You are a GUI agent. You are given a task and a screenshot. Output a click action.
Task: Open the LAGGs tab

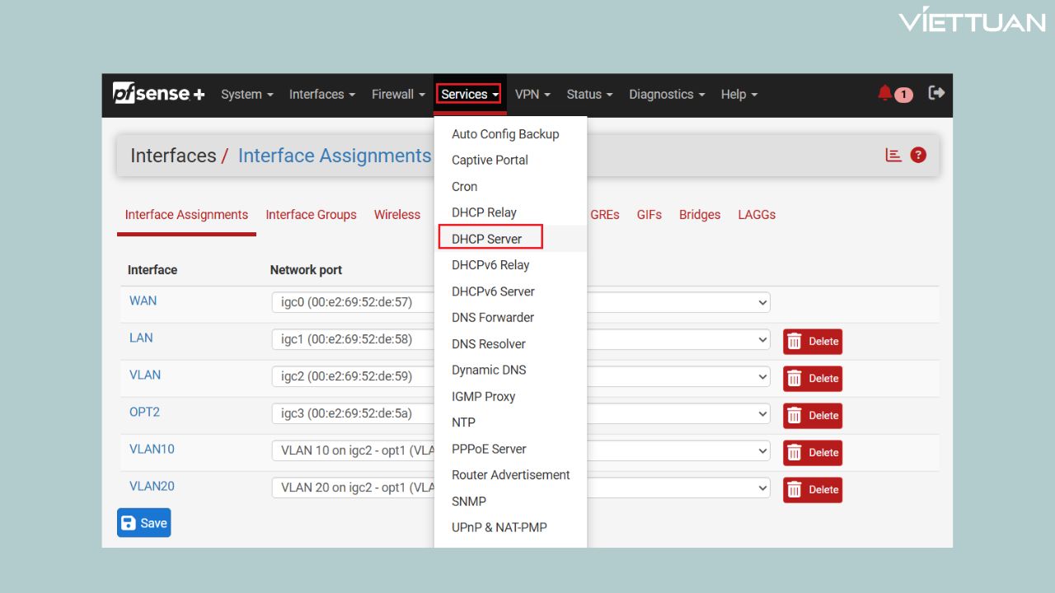(x=756, y=215)
